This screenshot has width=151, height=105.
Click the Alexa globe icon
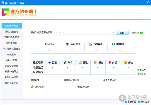tap(46, 44)
